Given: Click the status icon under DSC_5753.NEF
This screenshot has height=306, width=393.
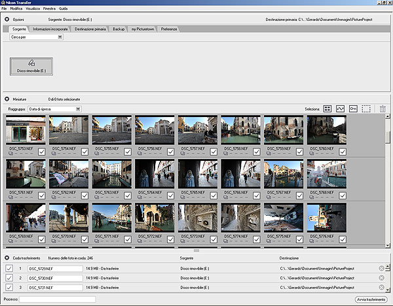Looking at the screenshot, I should click(11, 153).
